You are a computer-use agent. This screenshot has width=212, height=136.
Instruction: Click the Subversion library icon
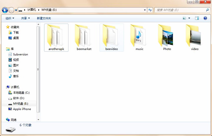(10, 54)
